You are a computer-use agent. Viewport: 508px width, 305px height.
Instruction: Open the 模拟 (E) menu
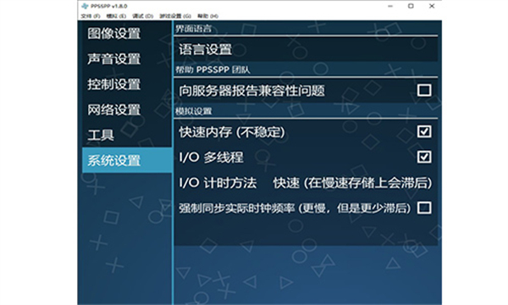click(116, 16)
